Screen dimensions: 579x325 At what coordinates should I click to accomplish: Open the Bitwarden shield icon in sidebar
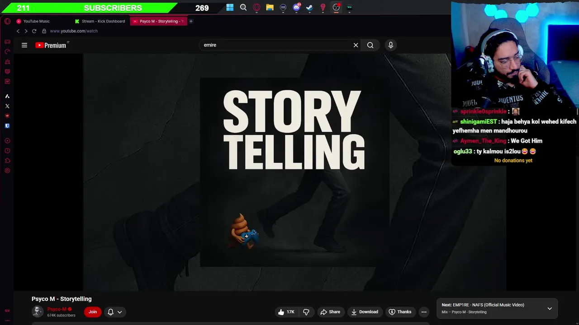click(x=7, y=126)
